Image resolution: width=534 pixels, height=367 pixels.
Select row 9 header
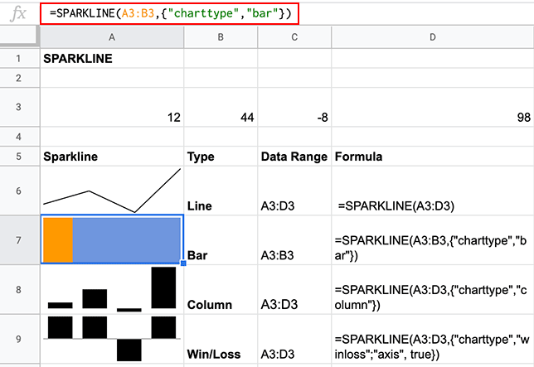[19, 339]
